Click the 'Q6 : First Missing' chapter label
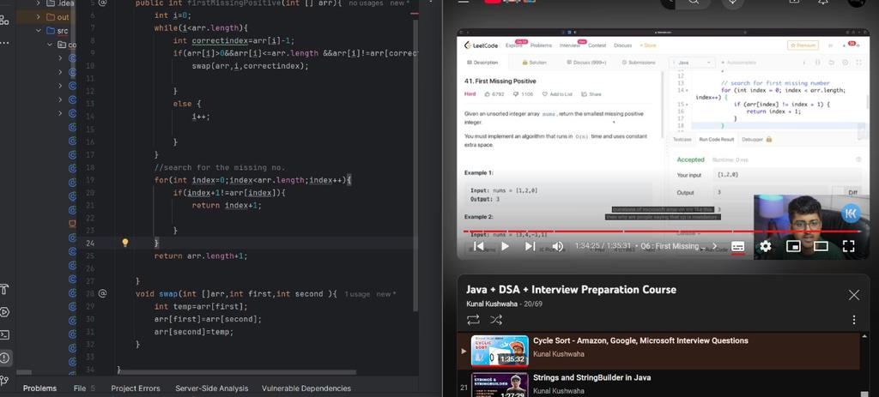The image size is (879, 397). pyautogui.click(x=673, y=246)
